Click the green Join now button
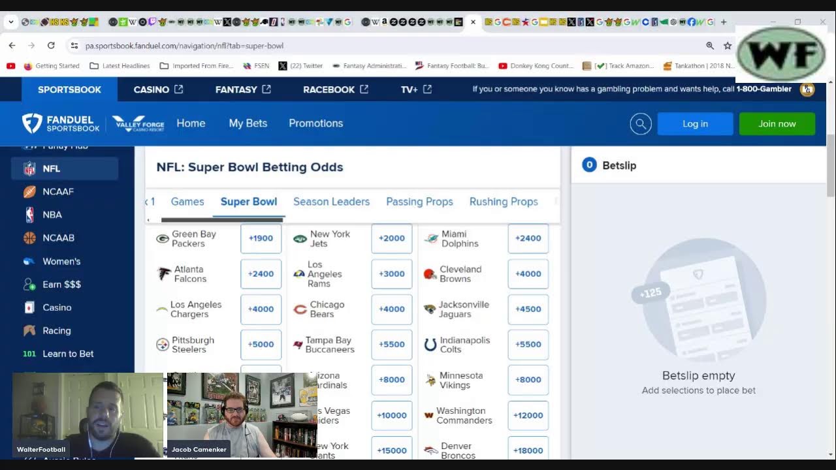Viewport: 836px width, 470px height. [777, 124]
